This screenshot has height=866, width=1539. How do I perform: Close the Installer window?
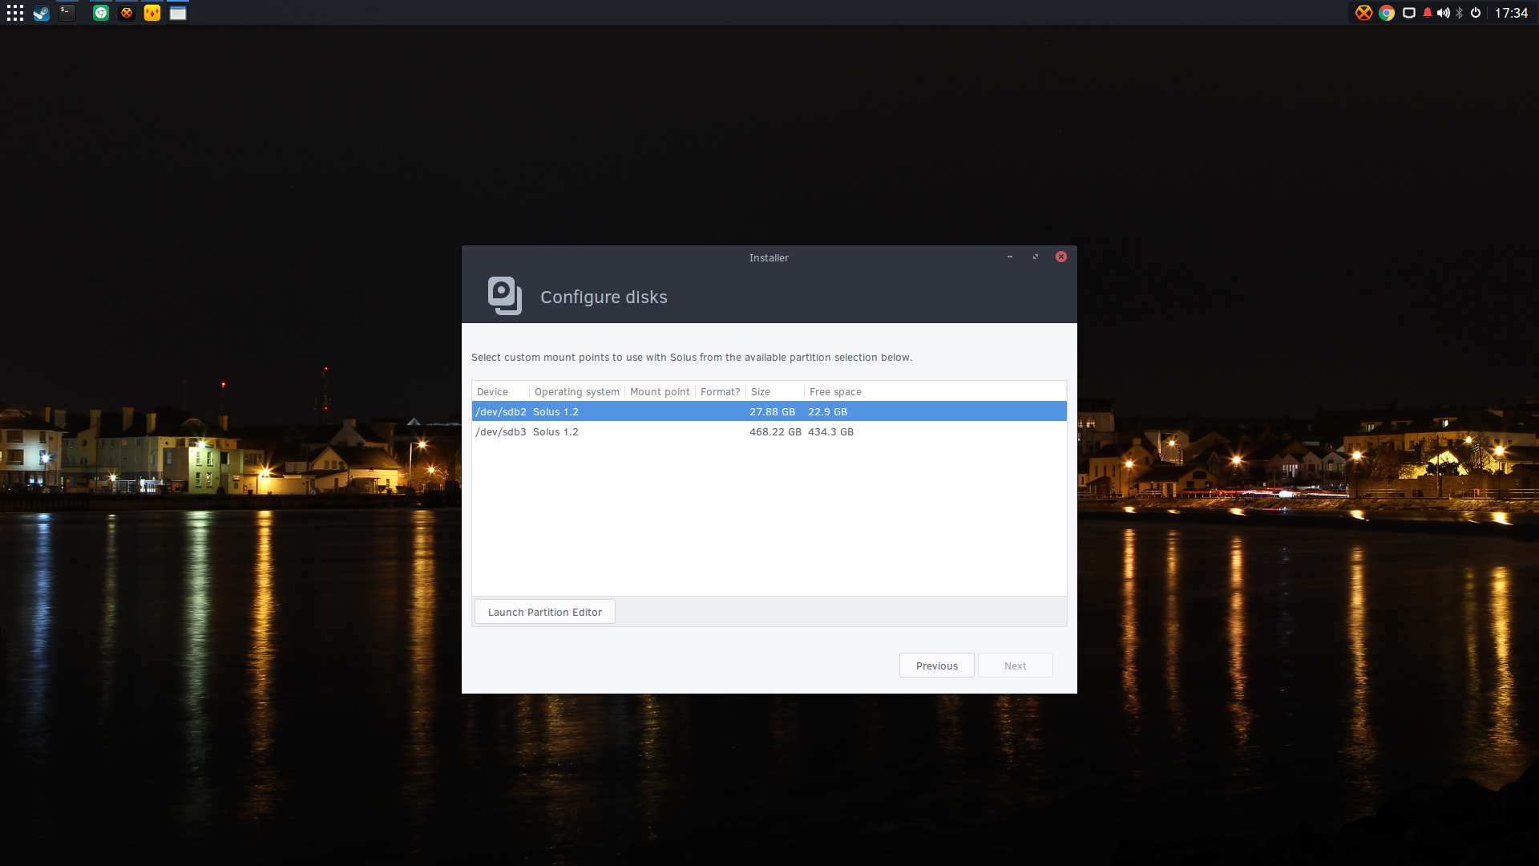1061,257
